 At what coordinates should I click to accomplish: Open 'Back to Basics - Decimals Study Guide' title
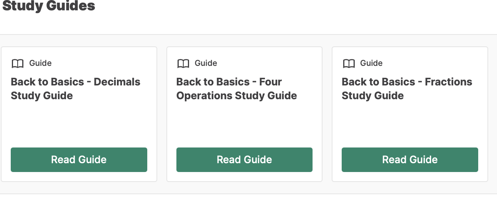pyautogui.click(x=76, y=88)
